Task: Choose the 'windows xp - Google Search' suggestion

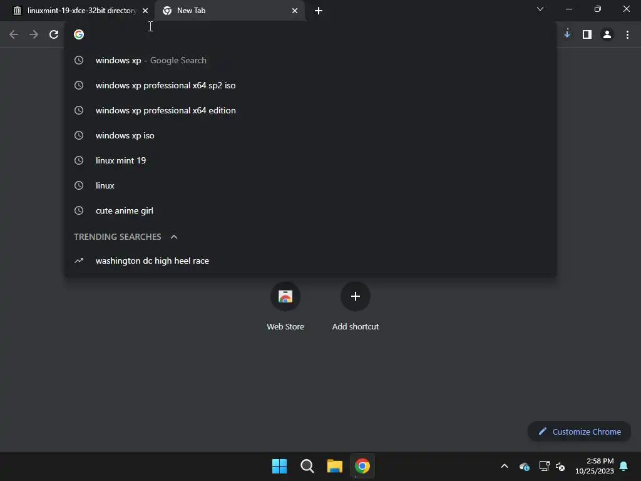Action: (x=310, y=60)
